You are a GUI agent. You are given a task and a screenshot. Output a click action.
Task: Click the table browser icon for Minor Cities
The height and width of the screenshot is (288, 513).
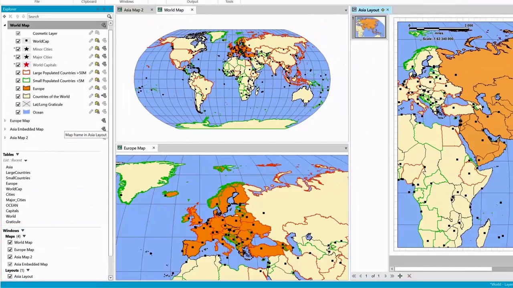coord(97,49)
